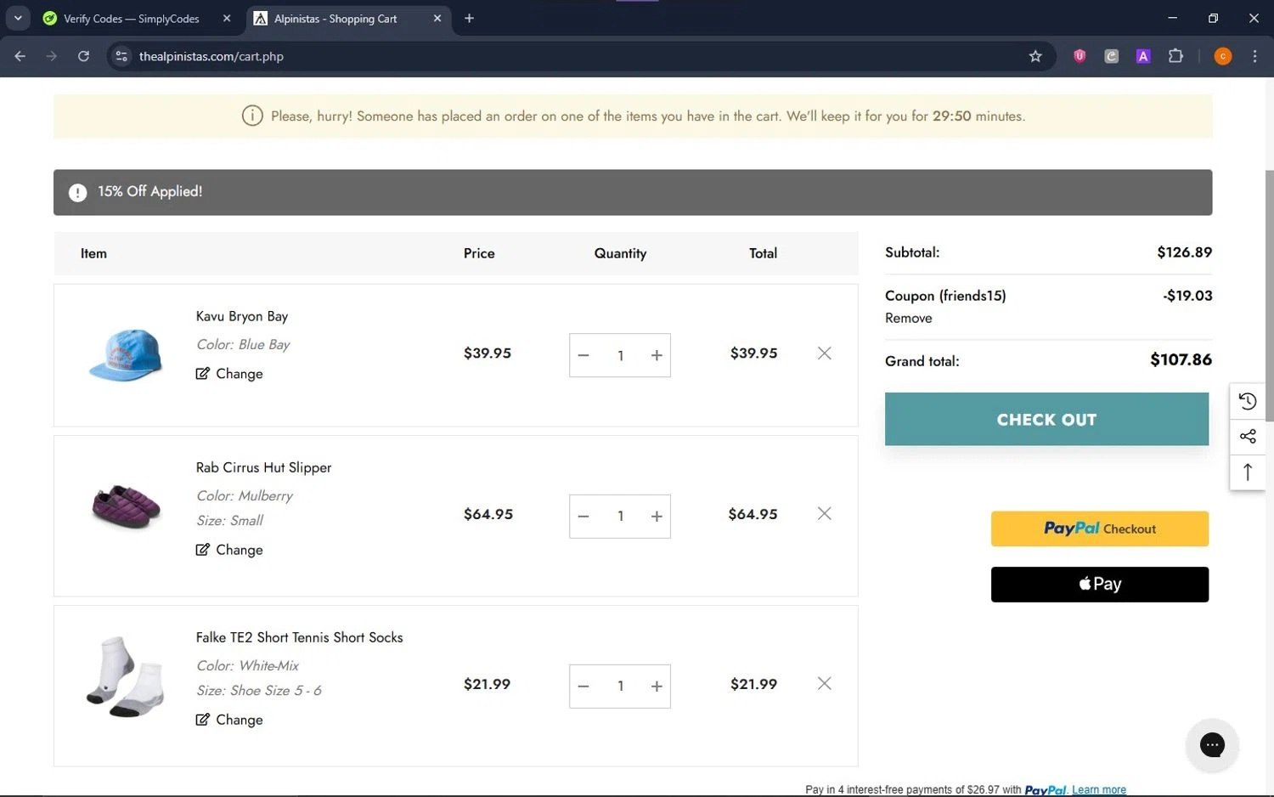This screenshot has height=797, width=1274.
Task: Pay using PayPal Checkout
Action: [1100, 529]
